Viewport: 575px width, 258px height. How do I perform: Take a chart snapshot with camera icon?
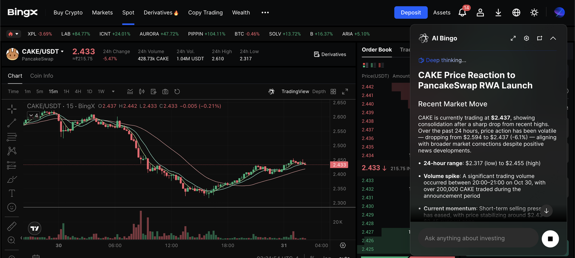coord(165,92)
